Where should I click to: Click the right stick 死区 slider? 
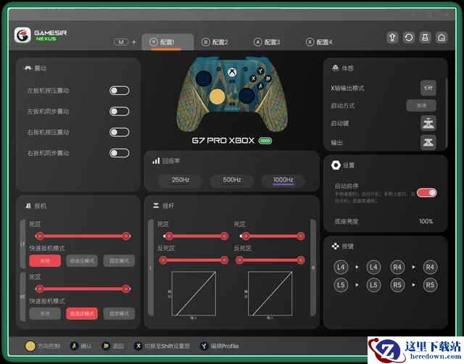point(272,236)
